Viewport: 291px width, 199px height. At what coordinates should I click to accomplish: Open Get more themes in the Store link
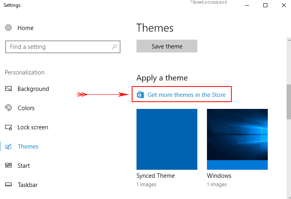tap(187, 94)
